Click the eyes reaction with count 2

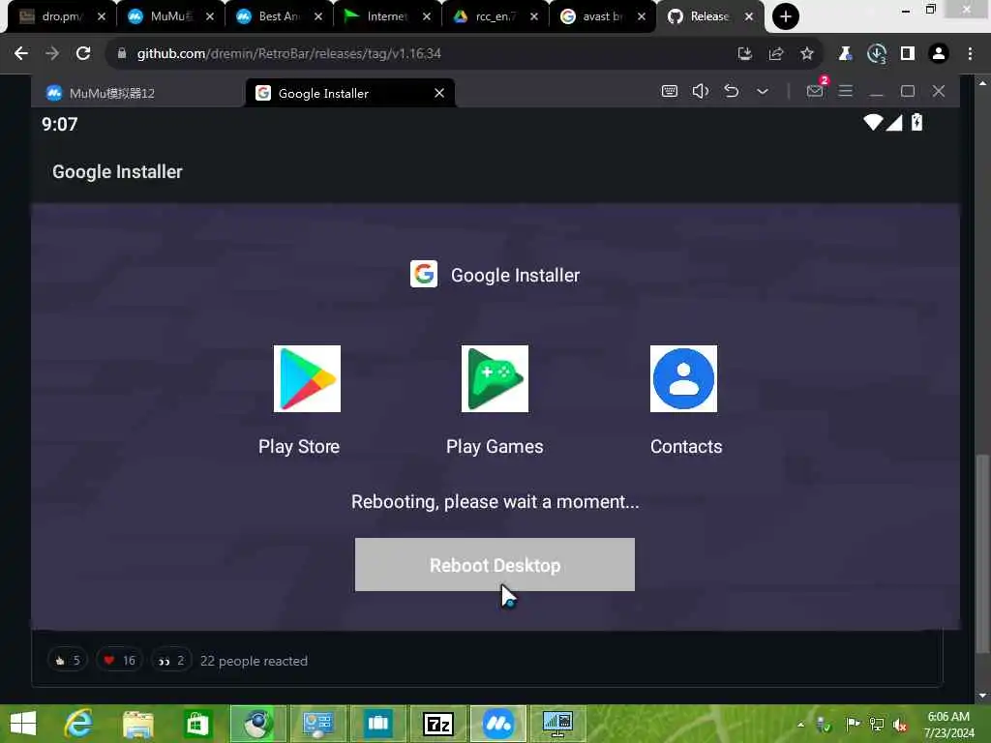(171, 660)
